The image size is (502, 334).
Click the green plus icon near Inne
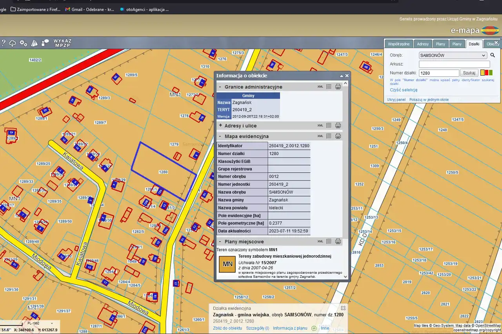tap(314, 328)
